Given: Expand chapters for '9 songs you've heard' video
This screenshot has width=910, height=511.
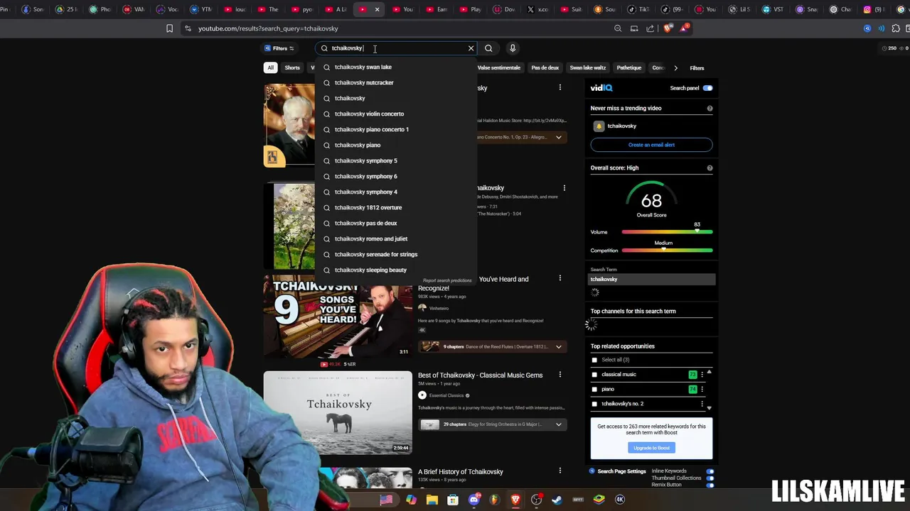Looking at the screenshot, I should tap(559, 347).
